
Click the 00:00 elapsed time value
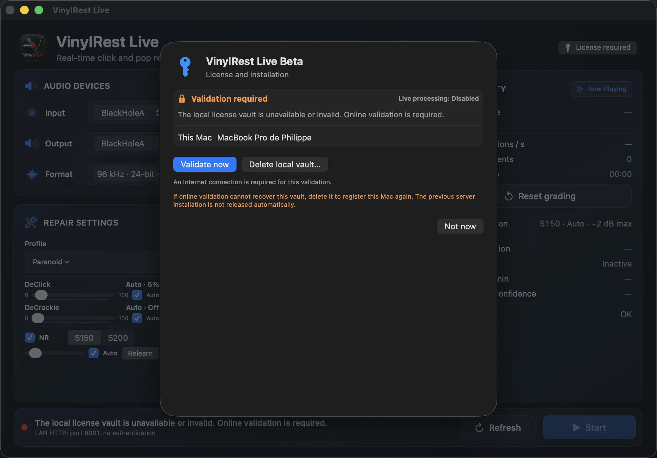[620, 174]
